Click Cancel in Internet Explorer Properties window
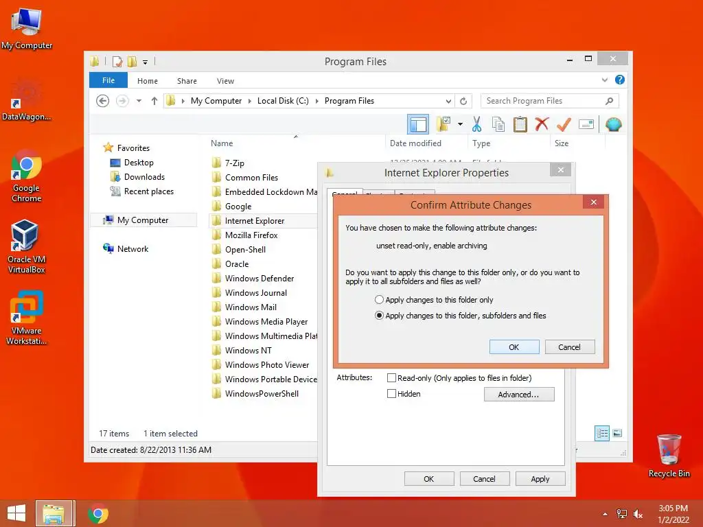 point(485,478)
